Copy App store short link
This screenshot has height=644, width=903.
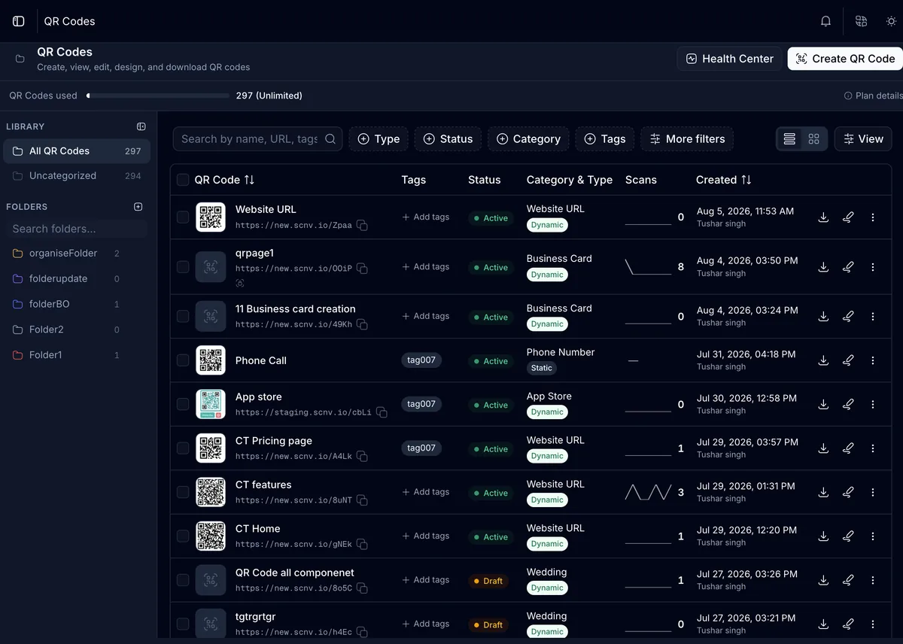(x=382, y=412)
